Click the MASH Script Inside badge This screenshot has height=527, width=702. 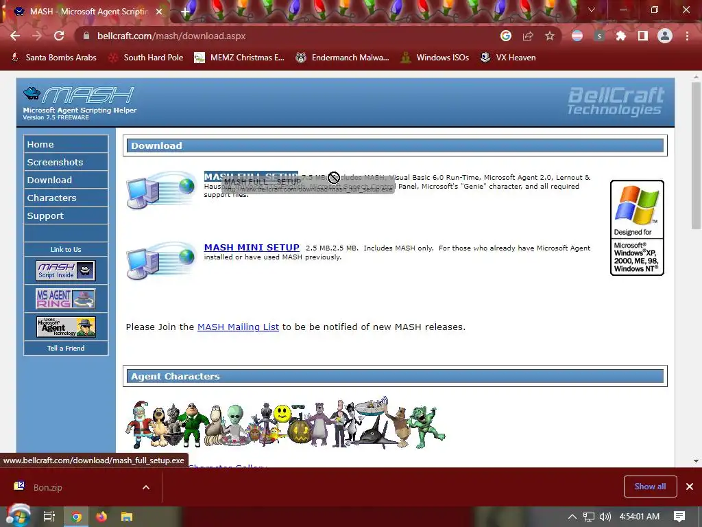pyautogui.click(x=66, y=270)
